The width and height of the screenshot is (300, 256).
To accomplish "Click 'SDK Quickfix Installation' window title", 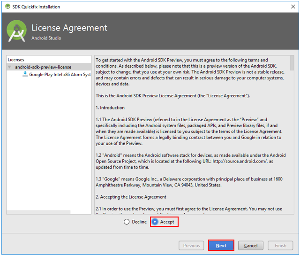I will [x=36, y=7].
